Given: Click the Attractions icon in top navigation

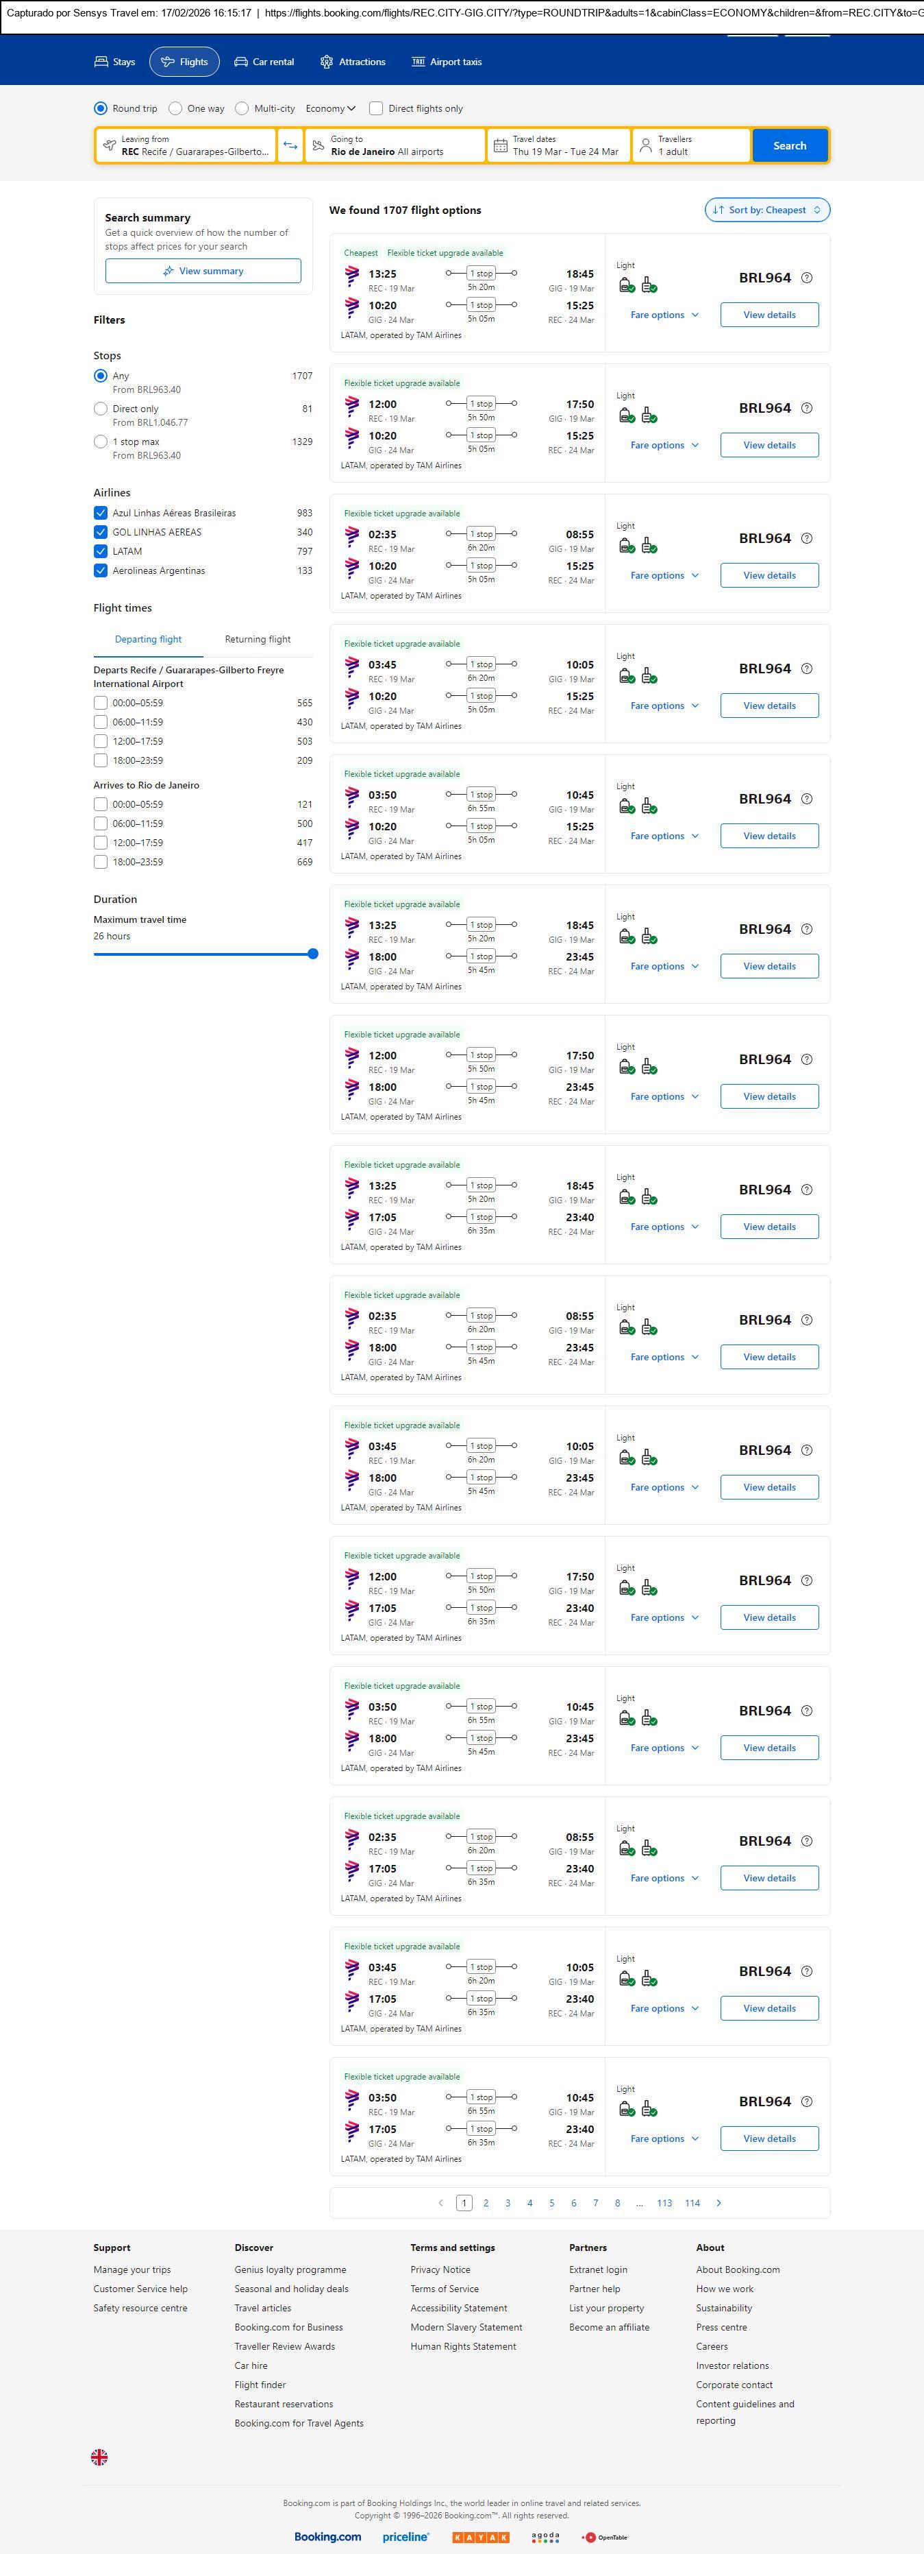Looking at the screenshot, I should [327, 62].
